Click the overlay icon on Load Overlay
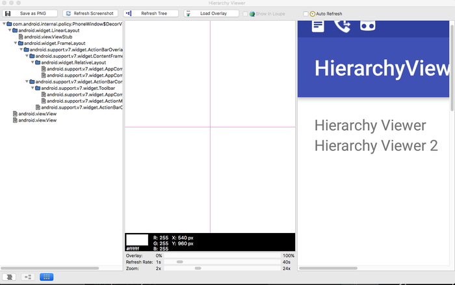Screen dimensions: 455x285 coord(188,14)
